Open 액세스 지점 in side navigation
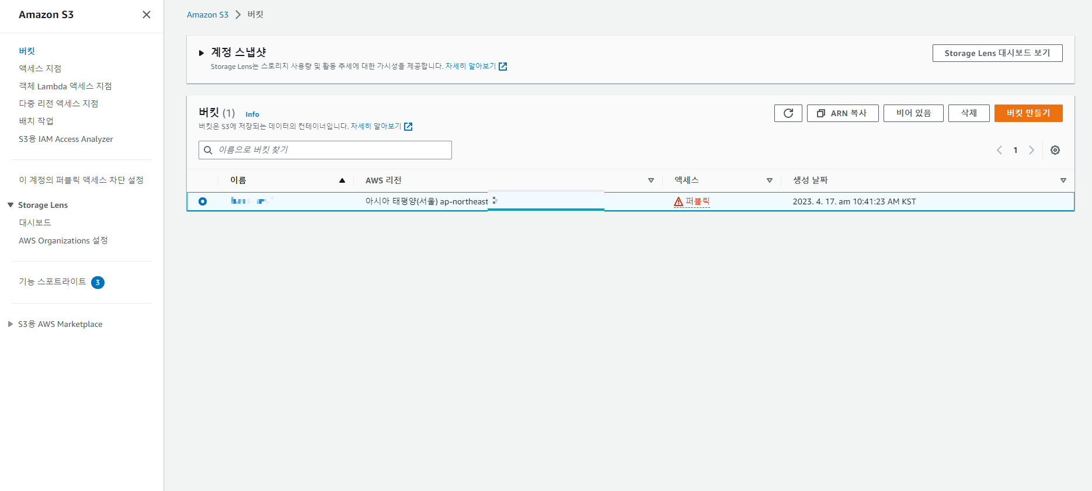Screen dimensions: 1092x491 [40, 68]
